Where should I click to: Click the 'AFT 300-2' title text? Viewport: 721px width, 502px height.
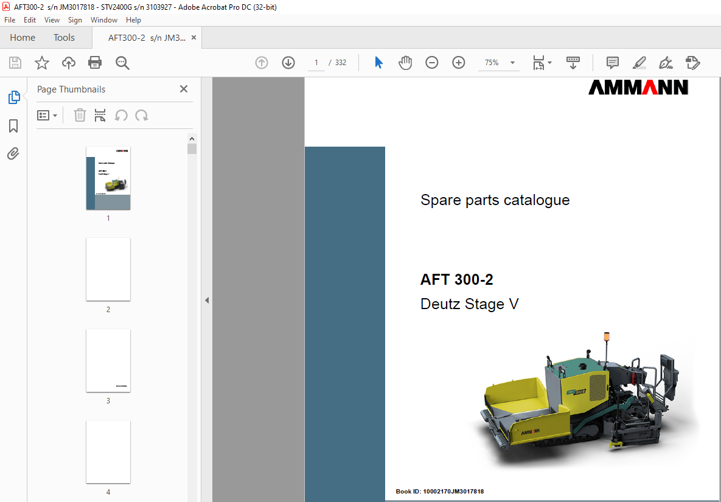[456, 279]
